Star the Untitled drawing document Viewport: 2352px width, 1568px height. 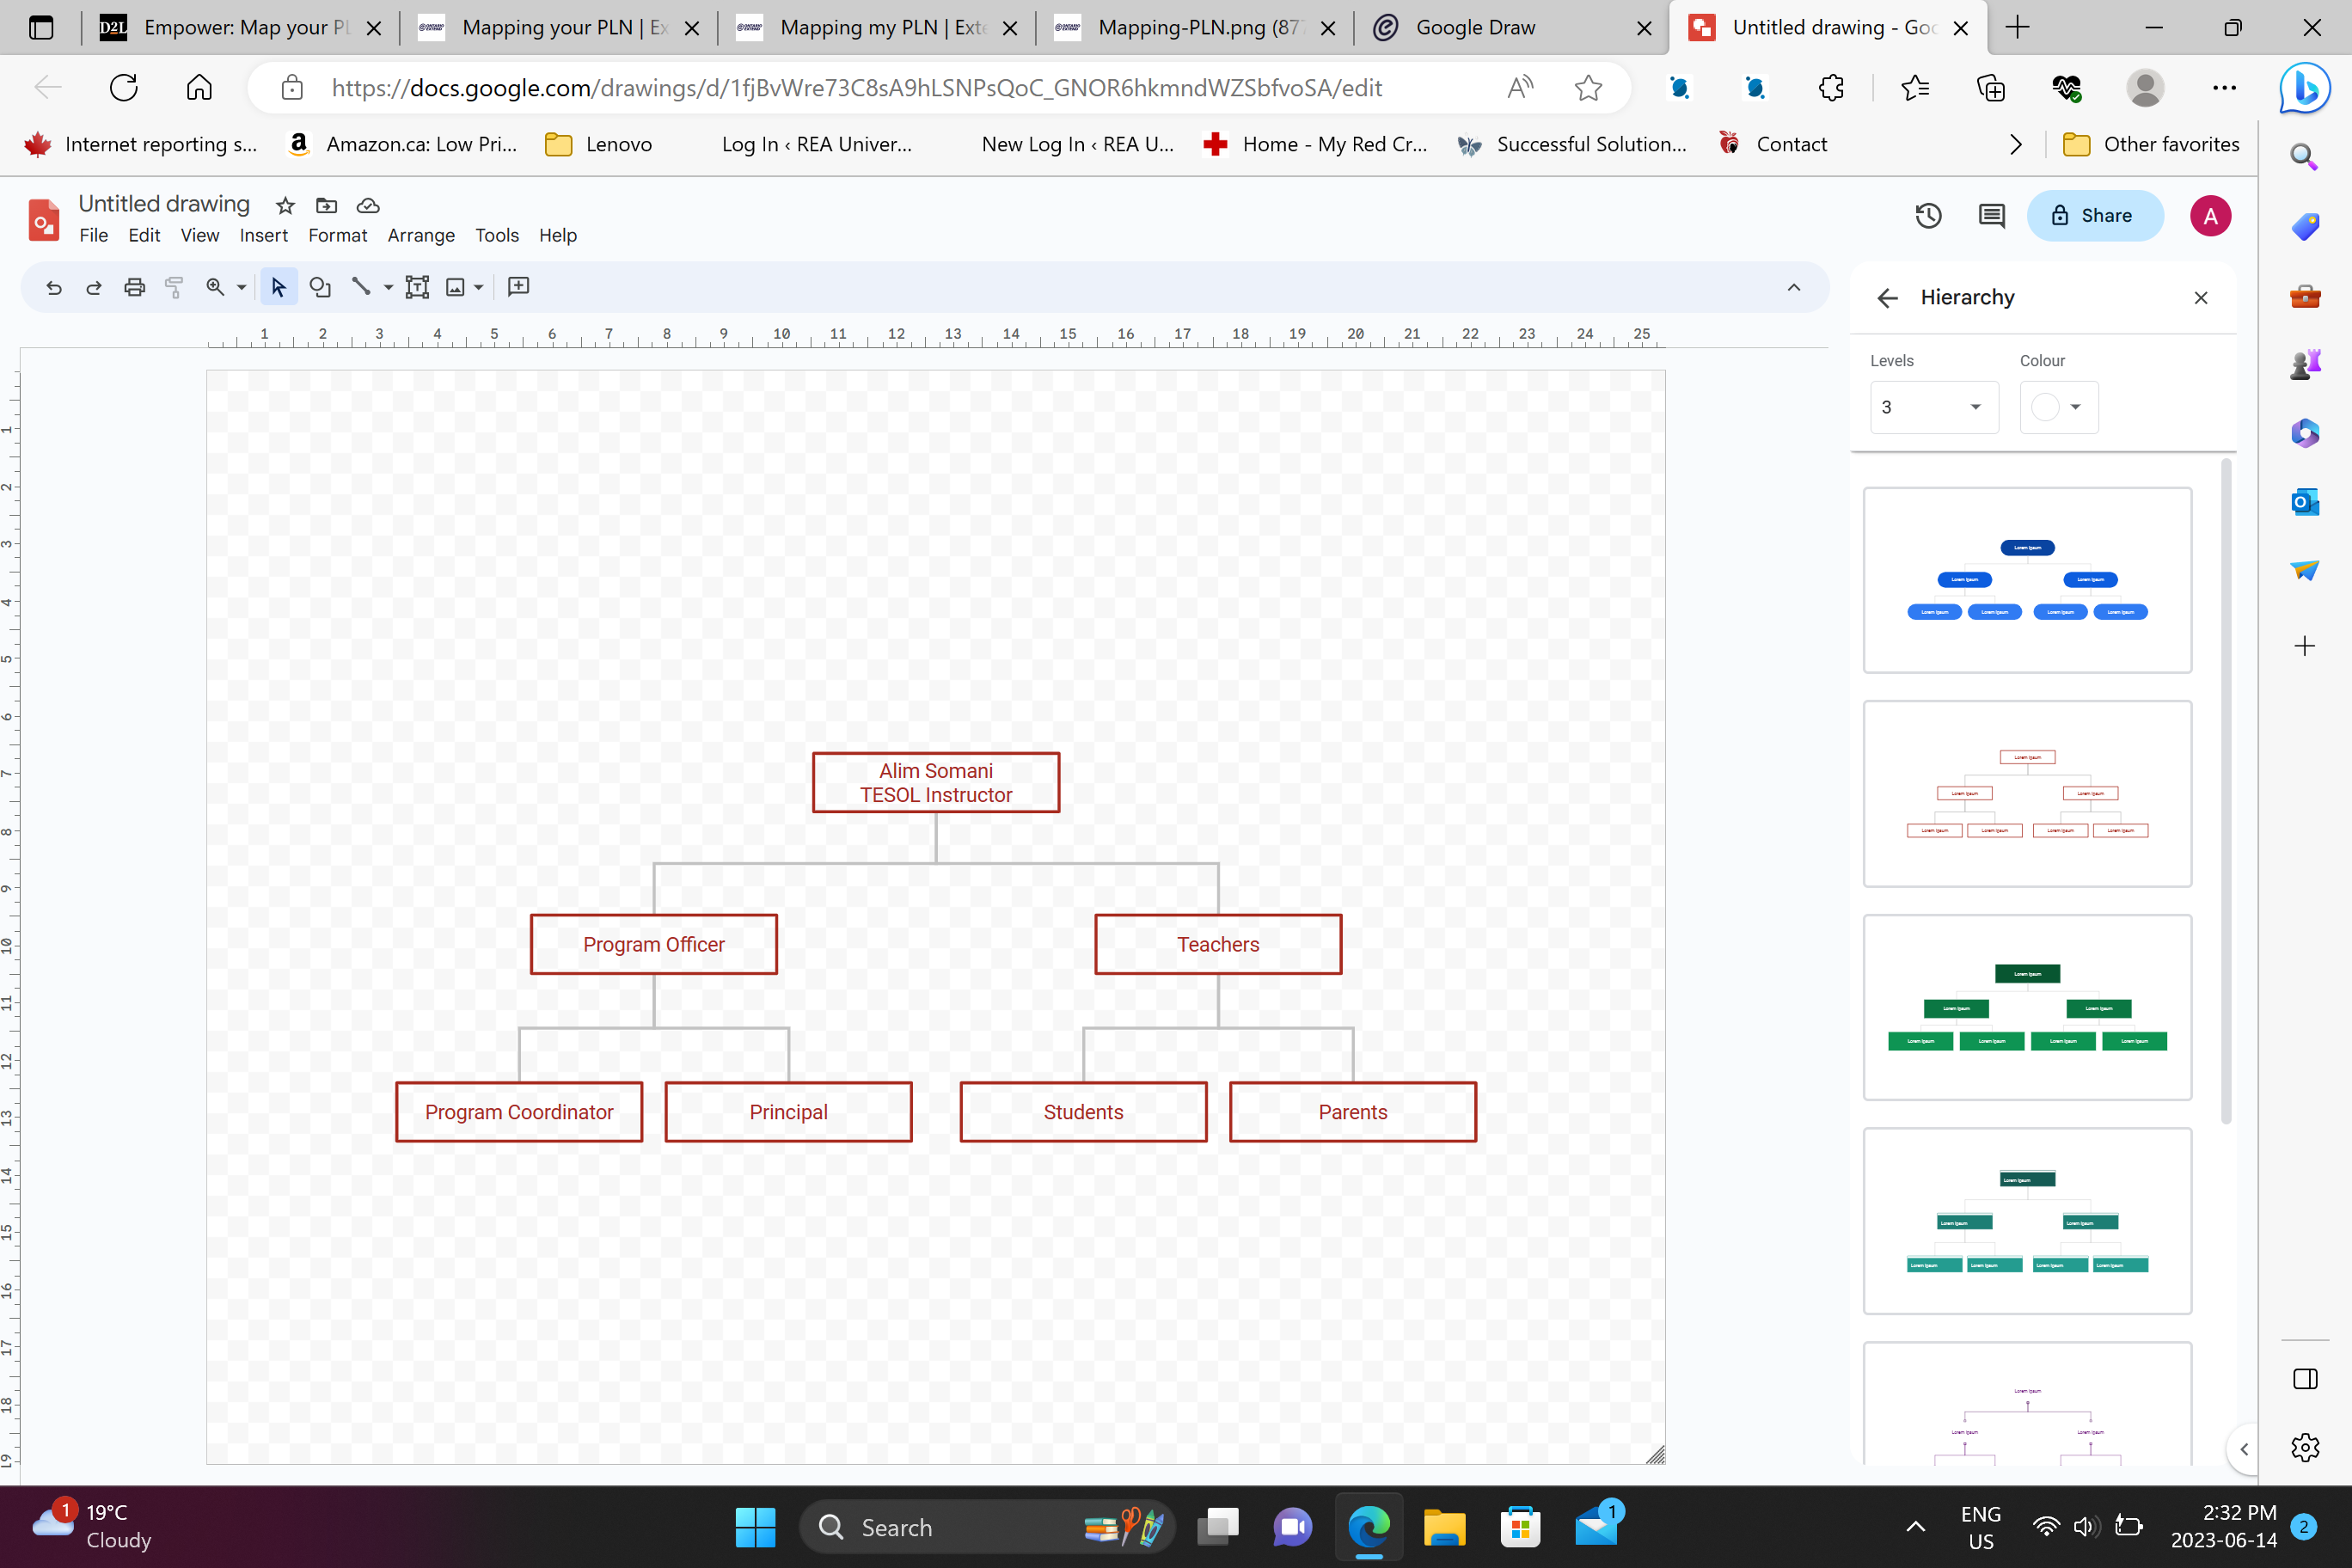click(285, 206)
